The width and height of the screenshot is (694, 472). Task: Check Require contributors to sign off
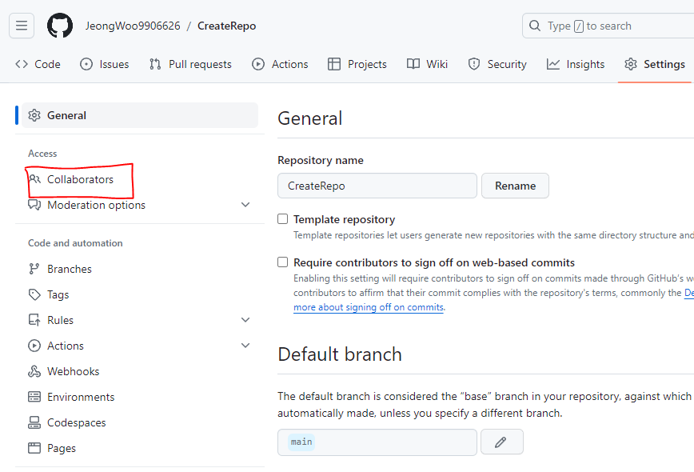282,262
